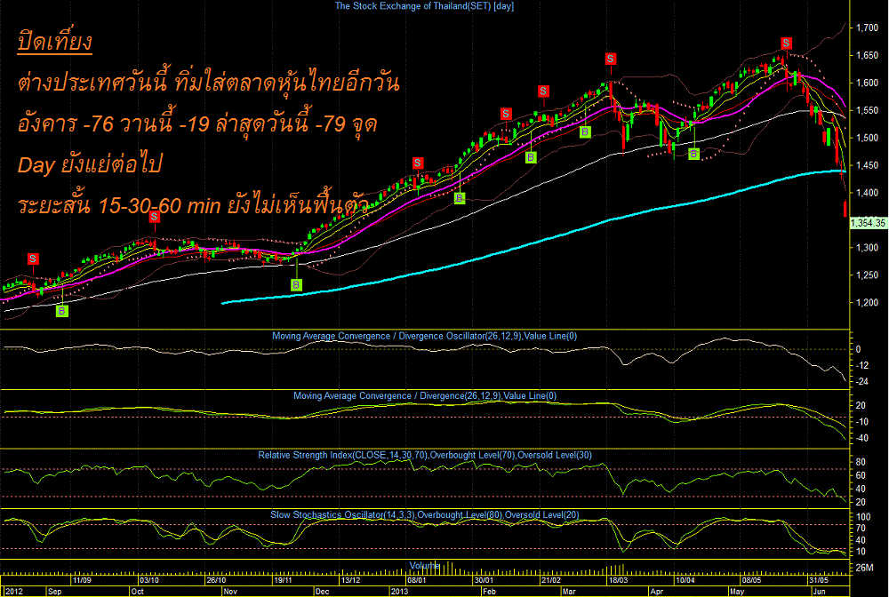
Task: Click the Apr month label
Action: point(657,592)
